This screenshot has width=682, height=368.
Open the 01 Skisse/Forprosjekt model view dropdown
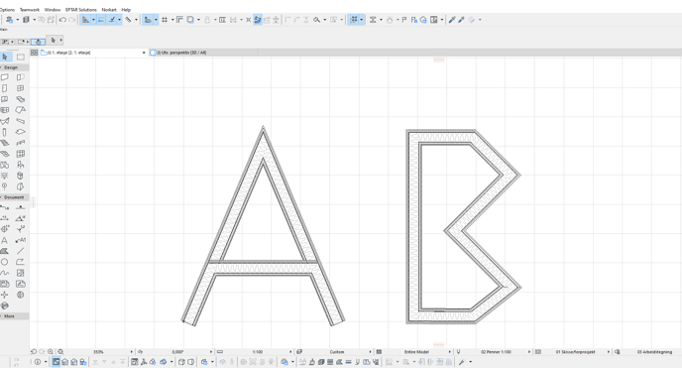[609, 351]
